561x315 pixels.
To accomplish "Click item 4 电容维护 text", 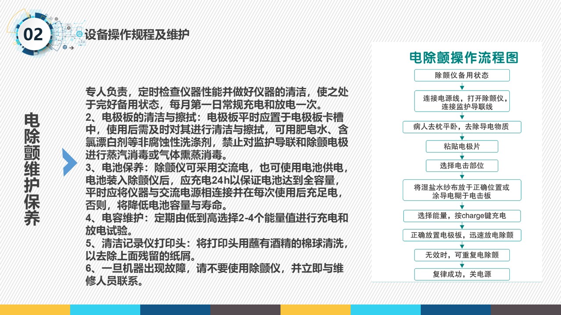I will (217, 224).
